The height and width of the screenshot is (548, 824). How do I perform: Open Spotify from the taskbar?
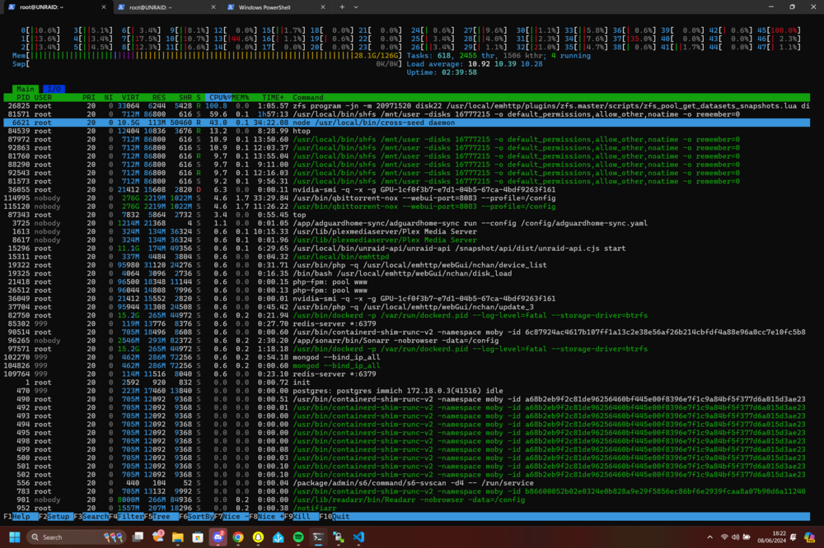(298, 537)
